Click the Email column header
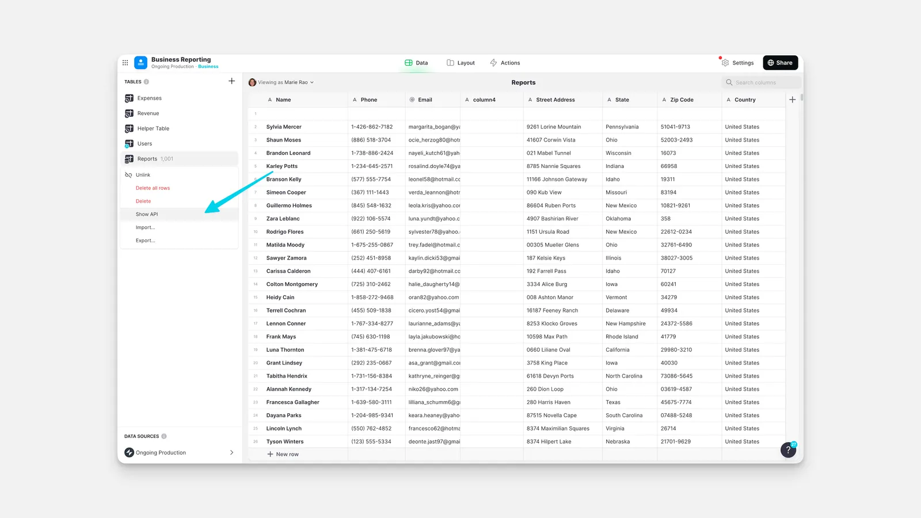Screen dimensions: 921x518 point(433,100)
